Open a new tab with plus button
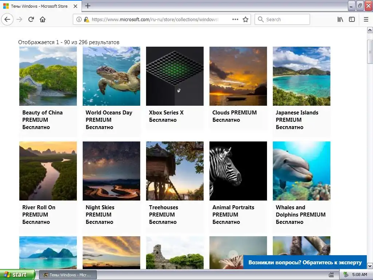 pos(87,6)
